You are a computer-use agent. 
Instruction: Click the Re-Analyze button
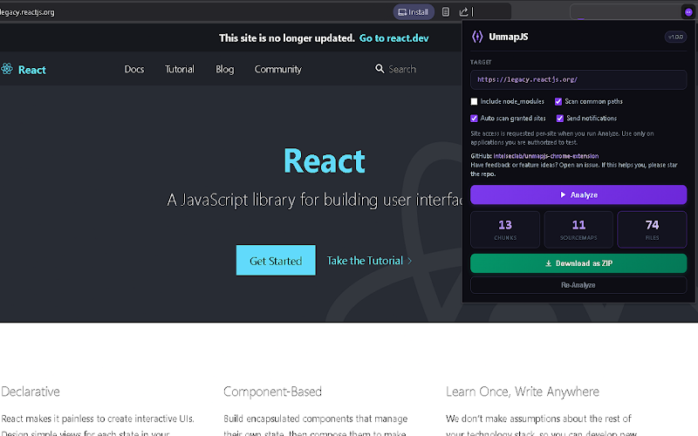[578, 285]
